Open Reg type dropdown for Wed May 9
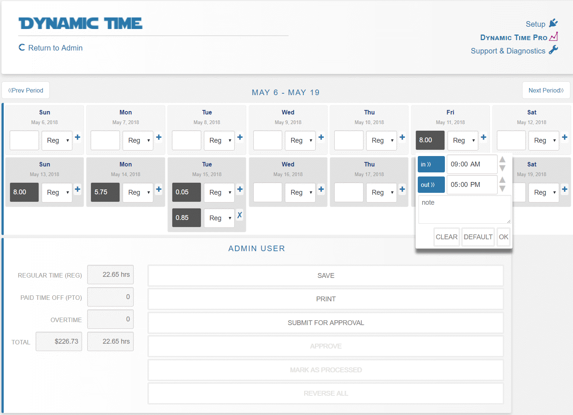The height and width of the screenshot is (415, 573). [x=300, y=140]
